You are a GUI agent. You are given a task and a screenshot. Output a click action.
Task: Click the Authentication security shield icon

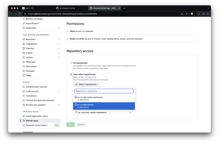click(24, 87)
